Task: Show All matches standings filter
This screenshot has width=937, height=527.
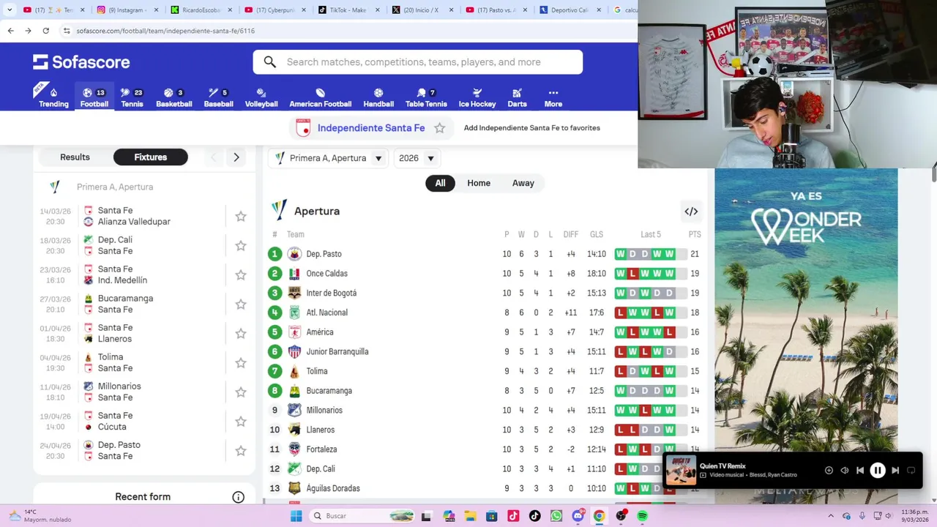Action: (440, 183)
